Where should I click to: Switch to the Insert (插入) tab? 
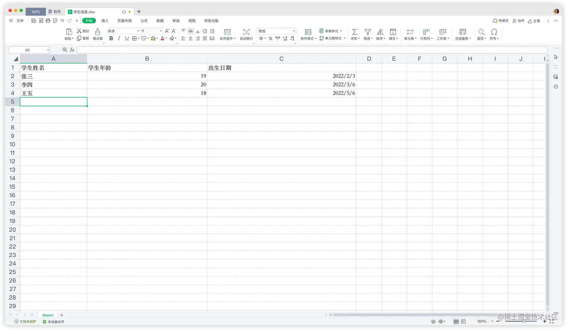(x=105, y=21)
